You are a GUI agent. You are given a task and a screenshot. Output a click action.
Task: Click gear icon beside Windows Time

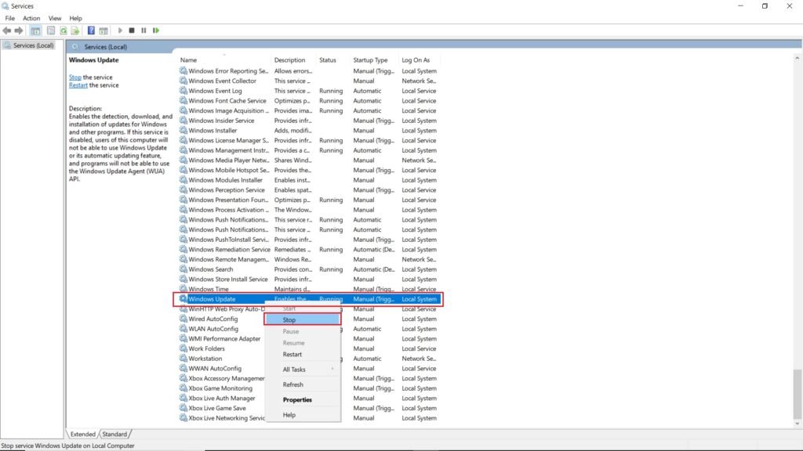[x=183, y=289]
